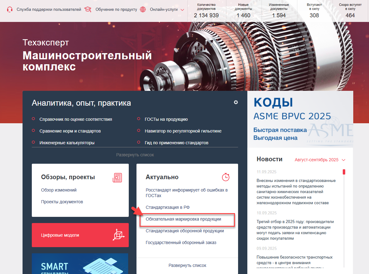Image resolution: width=369 pixels, height=274 pixels.
Task: Open Справочник по оценке соответствия
Action: (x=76, y=119)
